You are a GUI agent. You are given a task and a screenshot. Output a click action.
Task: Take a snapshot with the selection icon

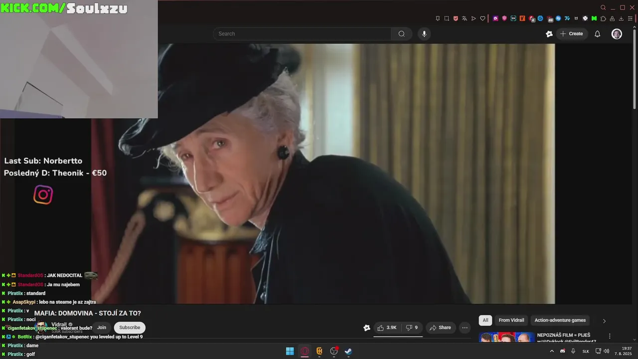447,18
